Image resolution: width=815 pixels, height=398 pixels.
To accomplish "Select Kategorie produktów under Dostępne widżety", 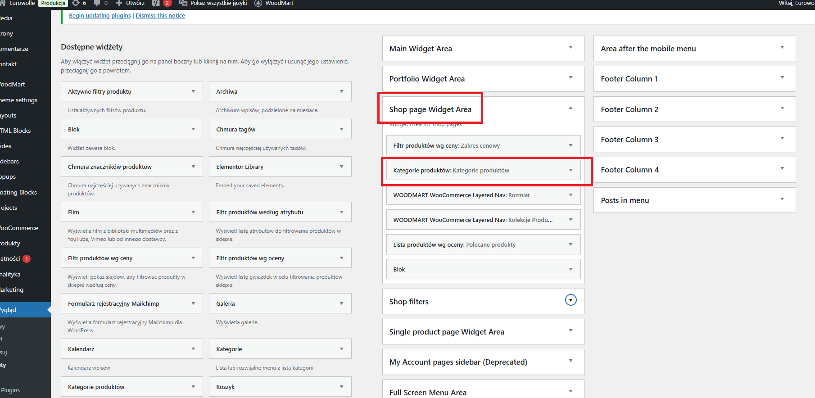I will click(132, 387).
